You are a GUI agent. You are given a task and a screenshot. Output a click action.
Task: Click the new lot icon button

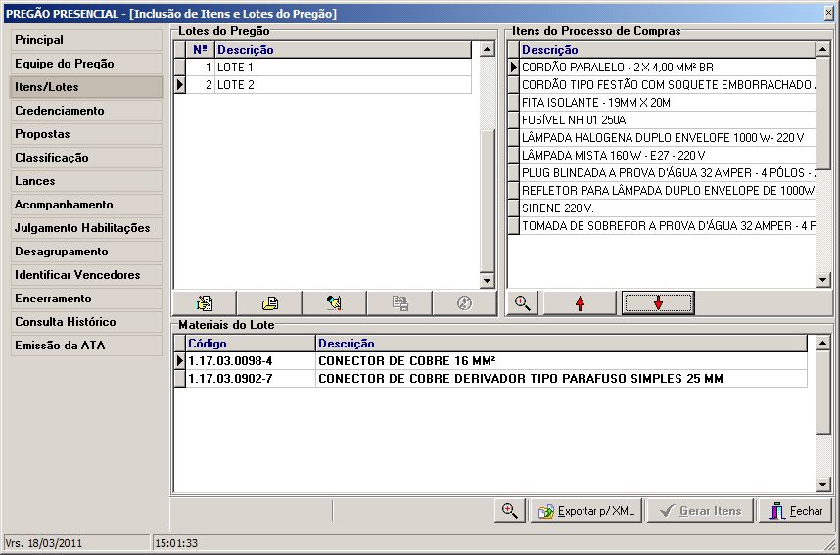[x=204, y=303]
